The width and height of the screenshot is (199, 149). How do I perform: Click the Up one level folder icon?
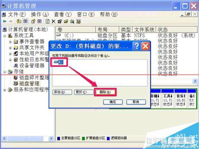click(x=19, y=21)
